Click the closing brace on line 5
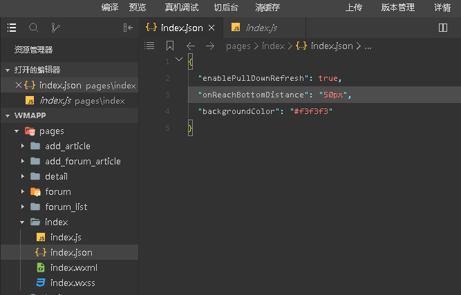 pyautogui.click(x=190, y=128)
